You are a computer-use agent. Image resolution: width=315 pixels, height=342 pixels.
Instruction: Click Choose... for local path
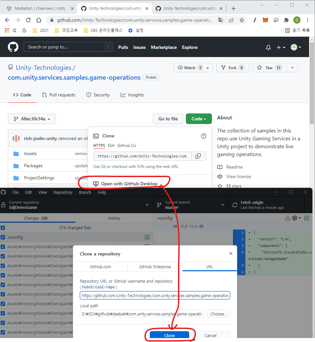tap(218, 314)
